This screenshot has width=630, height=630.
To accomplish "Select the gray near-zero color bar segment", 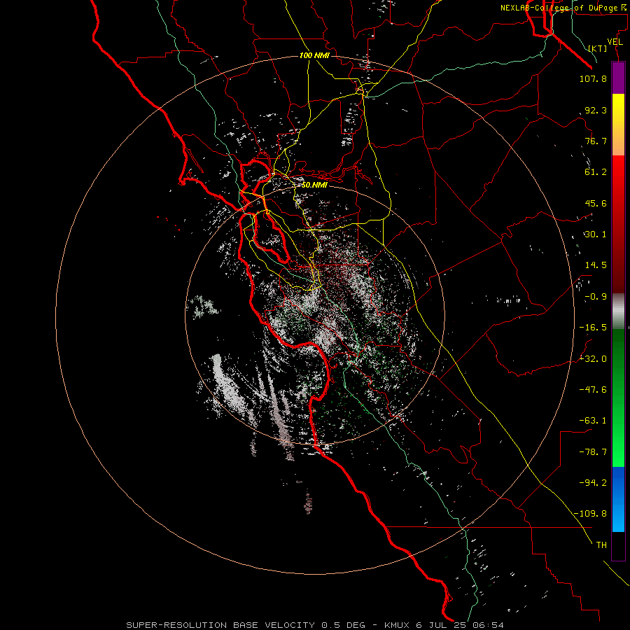I will click(618, 311).
